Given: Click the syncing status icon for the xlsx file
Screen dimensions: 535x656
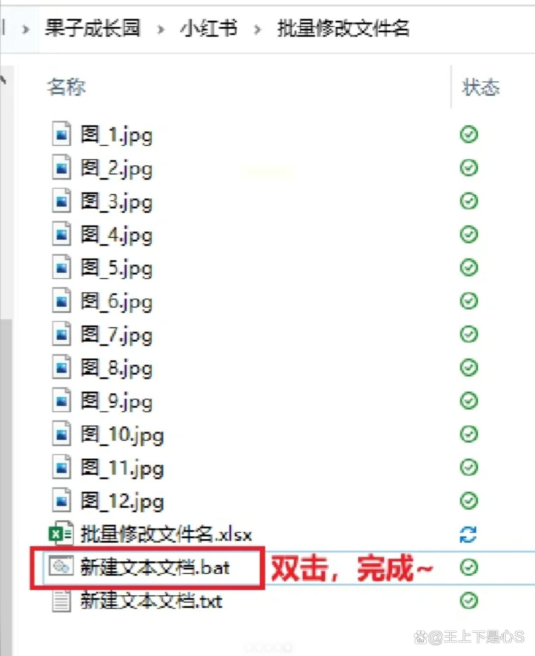Looking at the screenshot, I should (x=468, y=535).
